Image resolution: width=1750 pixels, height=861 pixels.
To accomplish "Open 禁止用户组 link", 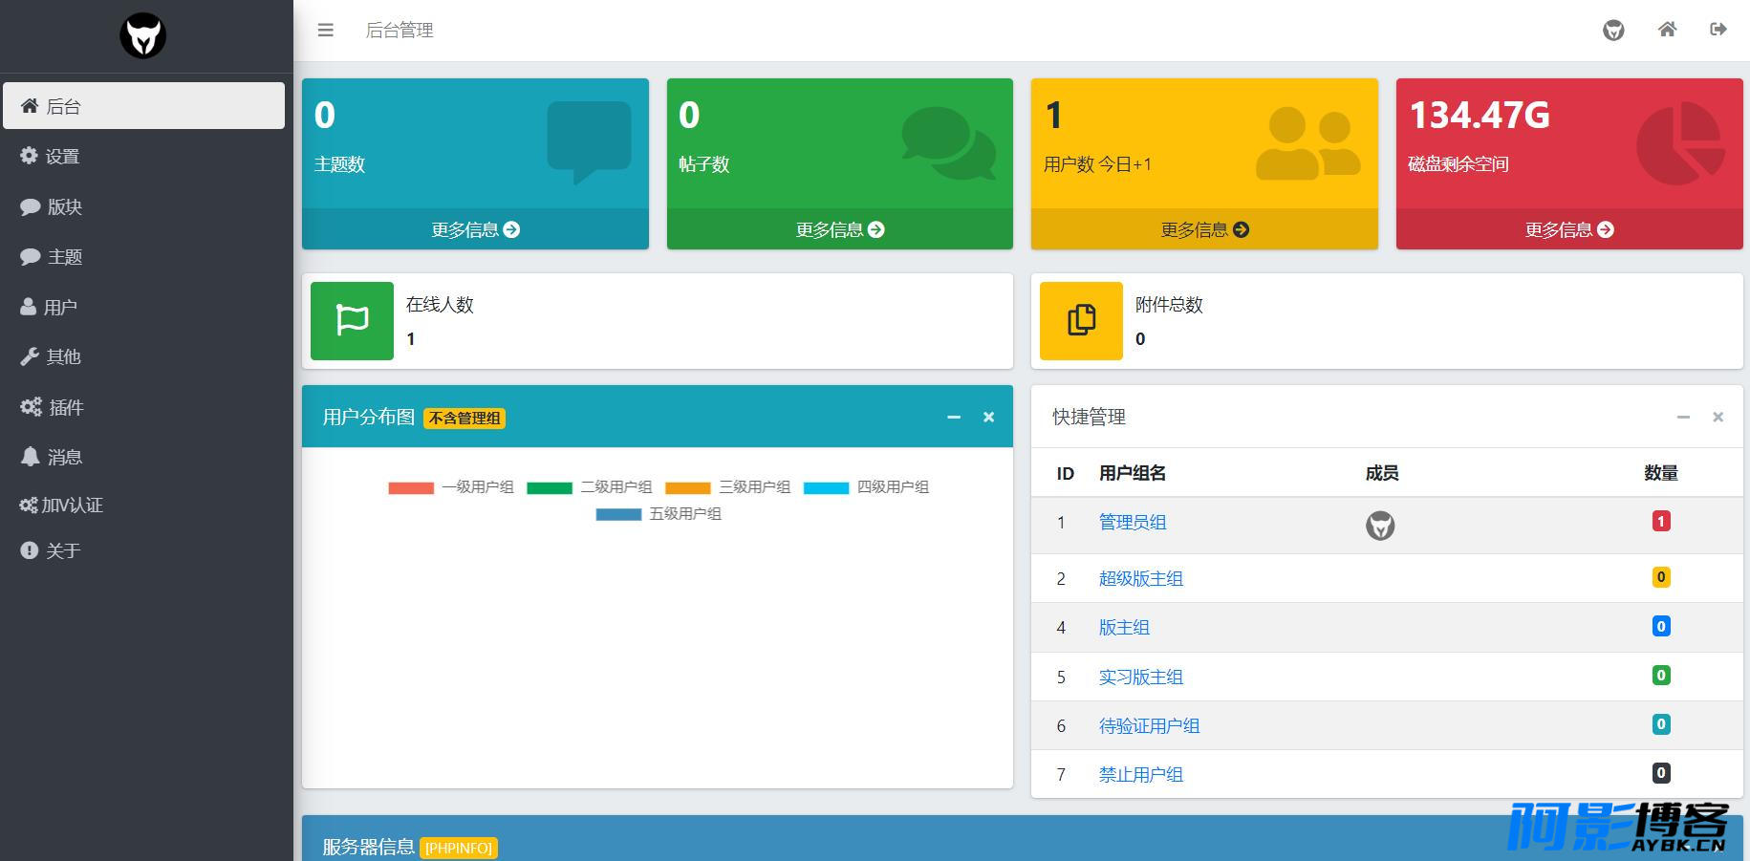I will point(1141,775).
